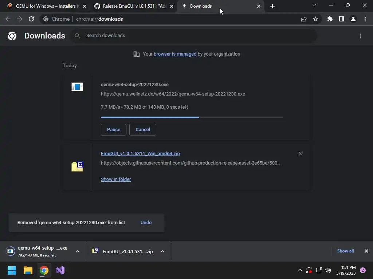Pause the qemu-w64-setup download
This screenshot has width=373, height=279.
click(114, 130)
